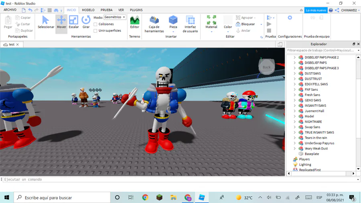Switch to the PLUGINS tab
This screenshot has width=361, height=203.
coord(136,10)
